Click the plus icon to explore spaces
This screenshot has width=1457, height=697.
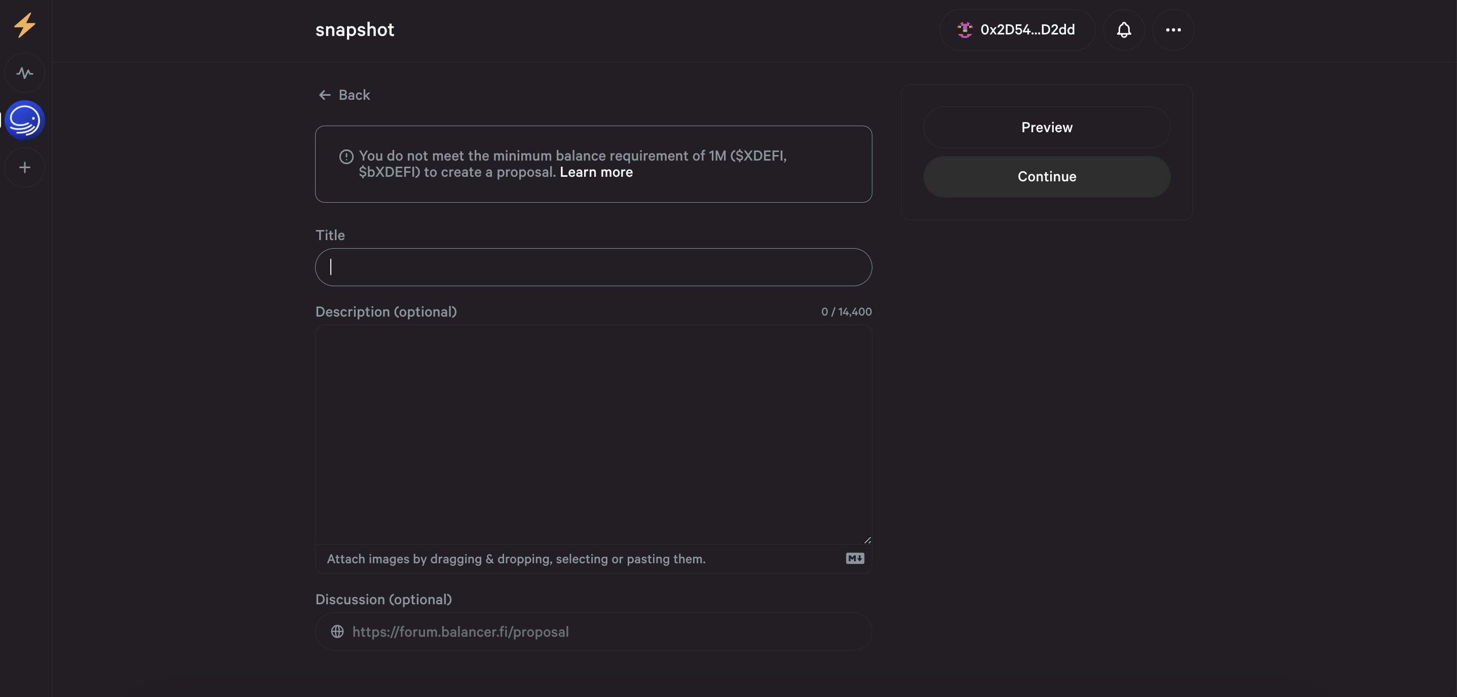click(25, 168)
